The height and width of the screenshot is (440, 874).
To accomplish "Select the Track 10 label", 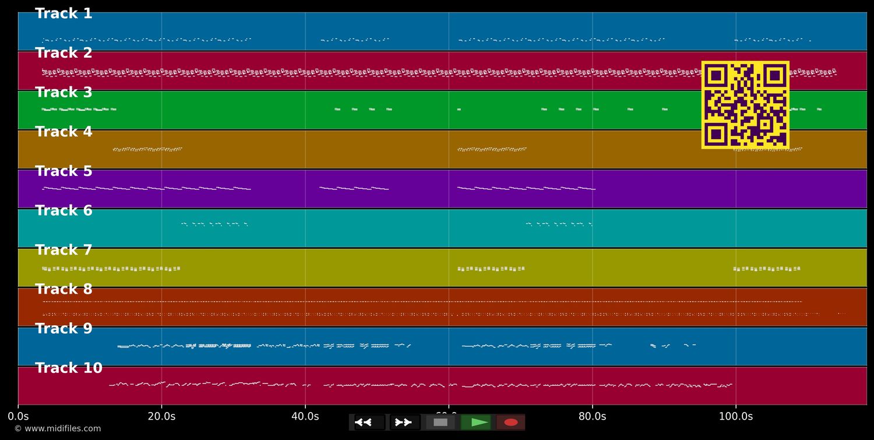I will coord(69,368).
